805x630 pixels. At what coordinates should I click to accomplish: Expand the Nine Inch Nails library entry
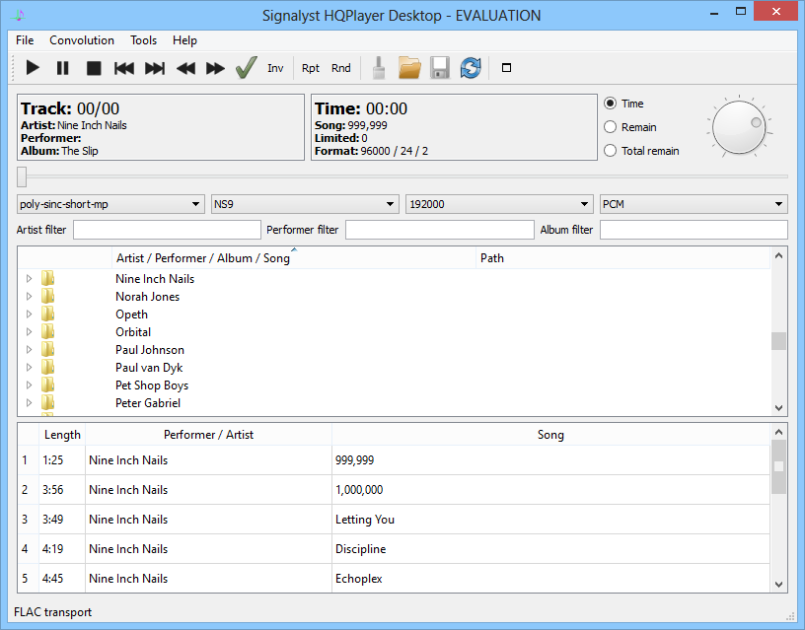pyautogui.click(x=29, y=279)
